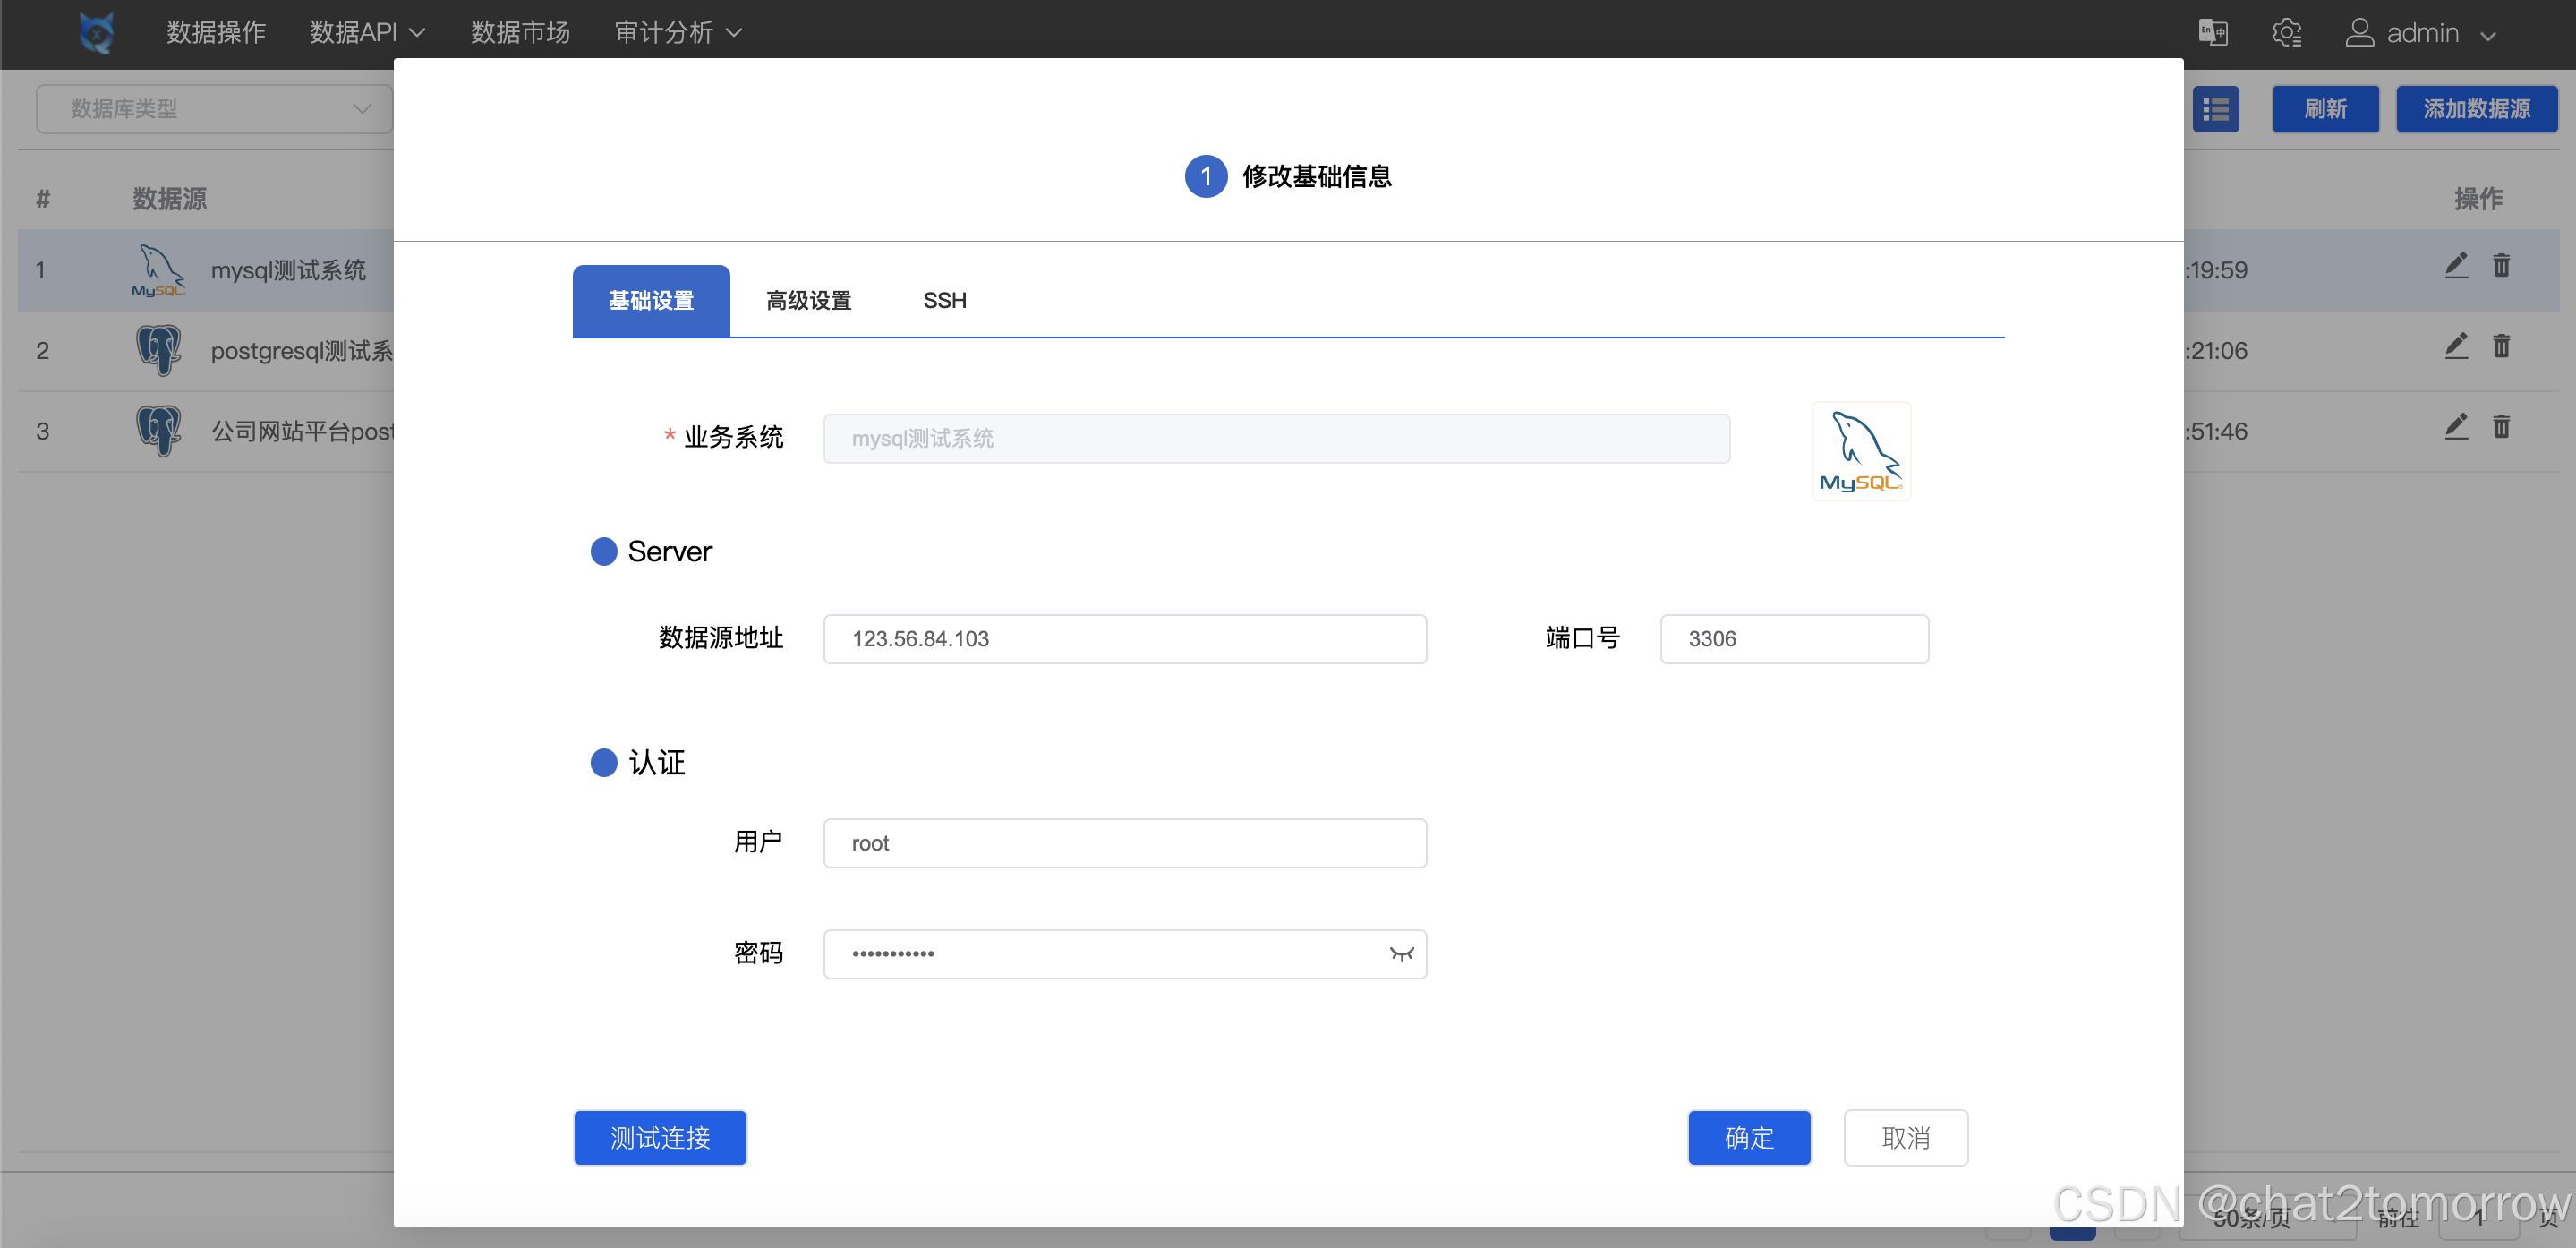Switch to the 高级设置 tab
Viewport: 2576px width, 1248px height.
click(x=808, y=301)
